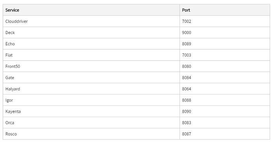
Task: Select the Rosco service cell
Action: (91, 134)
